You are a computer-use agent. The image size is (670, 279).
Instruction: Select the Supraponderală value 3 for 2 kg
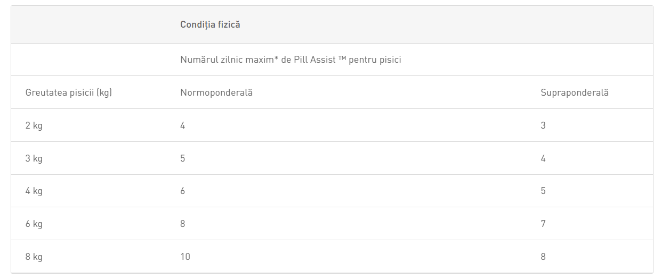pos(543,125)
